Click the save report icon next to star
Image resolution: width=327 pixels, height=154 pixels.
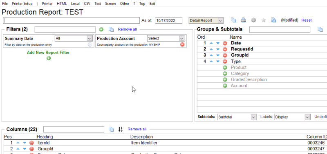tap(273, 20)
